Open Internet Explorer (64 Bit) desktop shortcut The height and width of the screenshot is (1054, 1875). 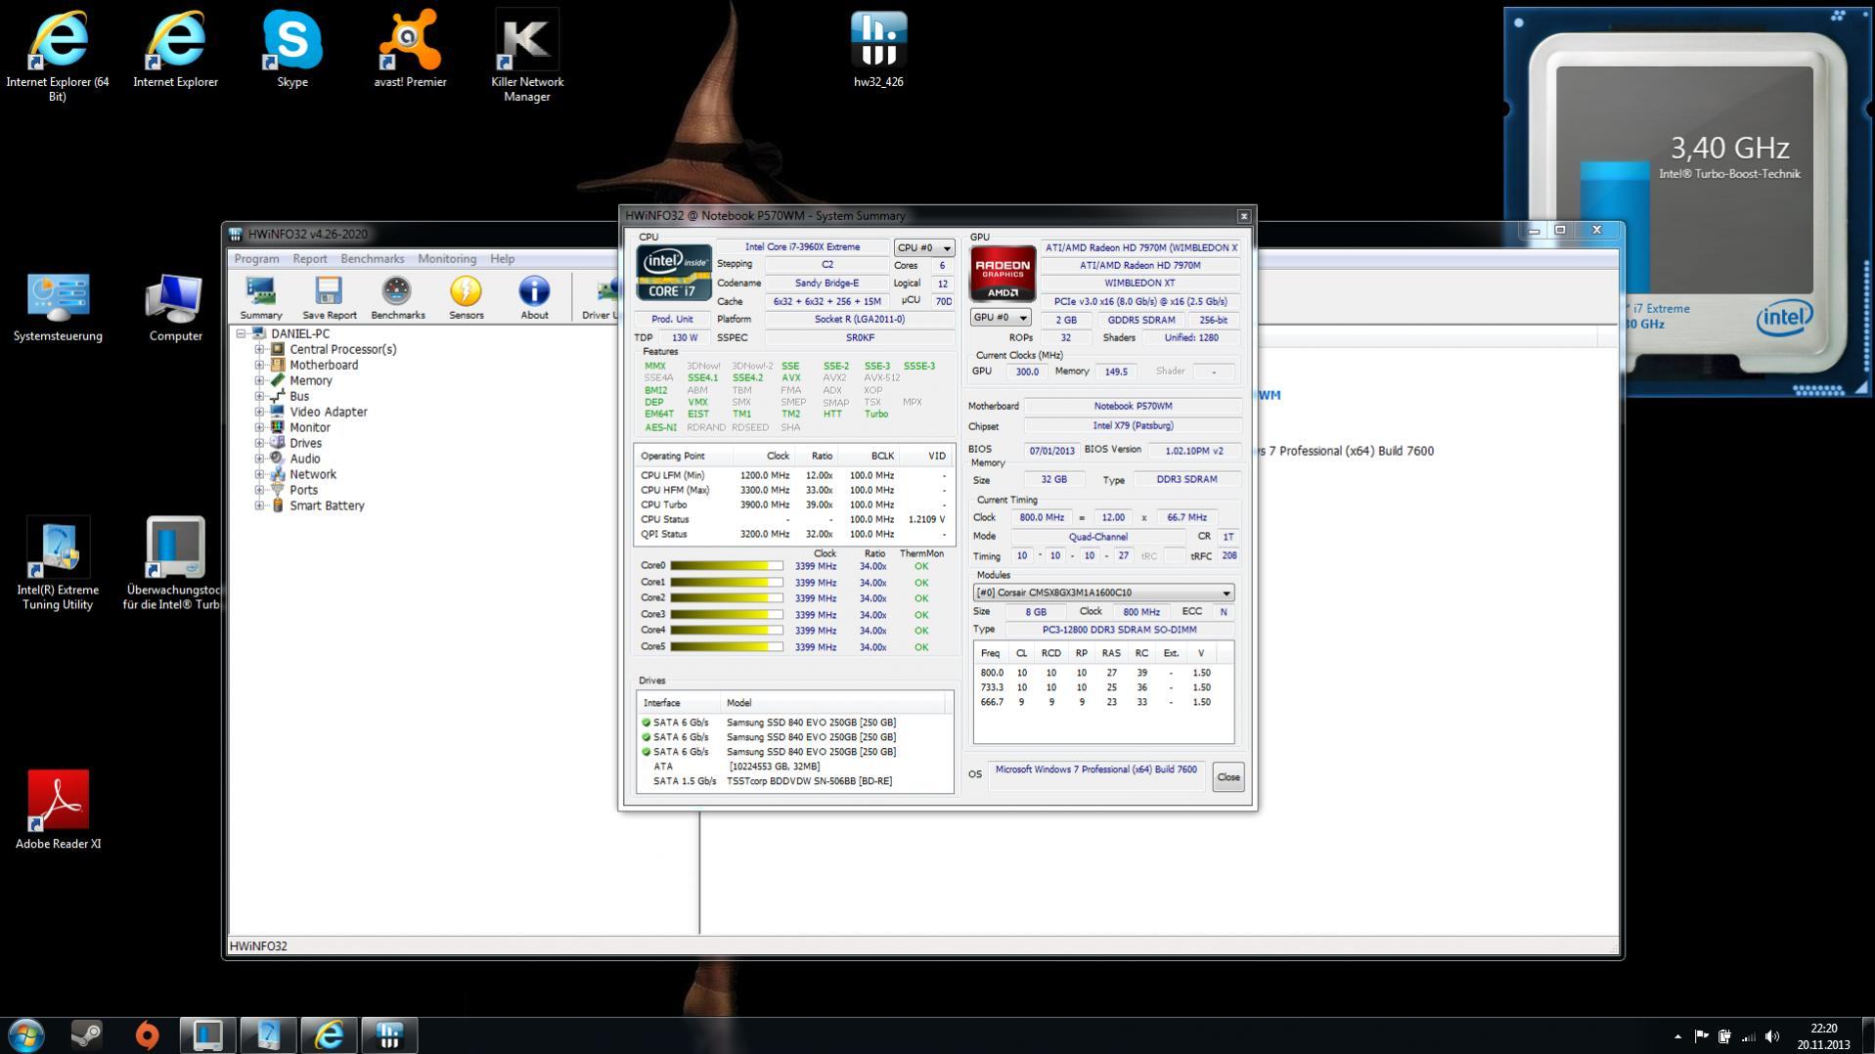(x=58, y=57)
